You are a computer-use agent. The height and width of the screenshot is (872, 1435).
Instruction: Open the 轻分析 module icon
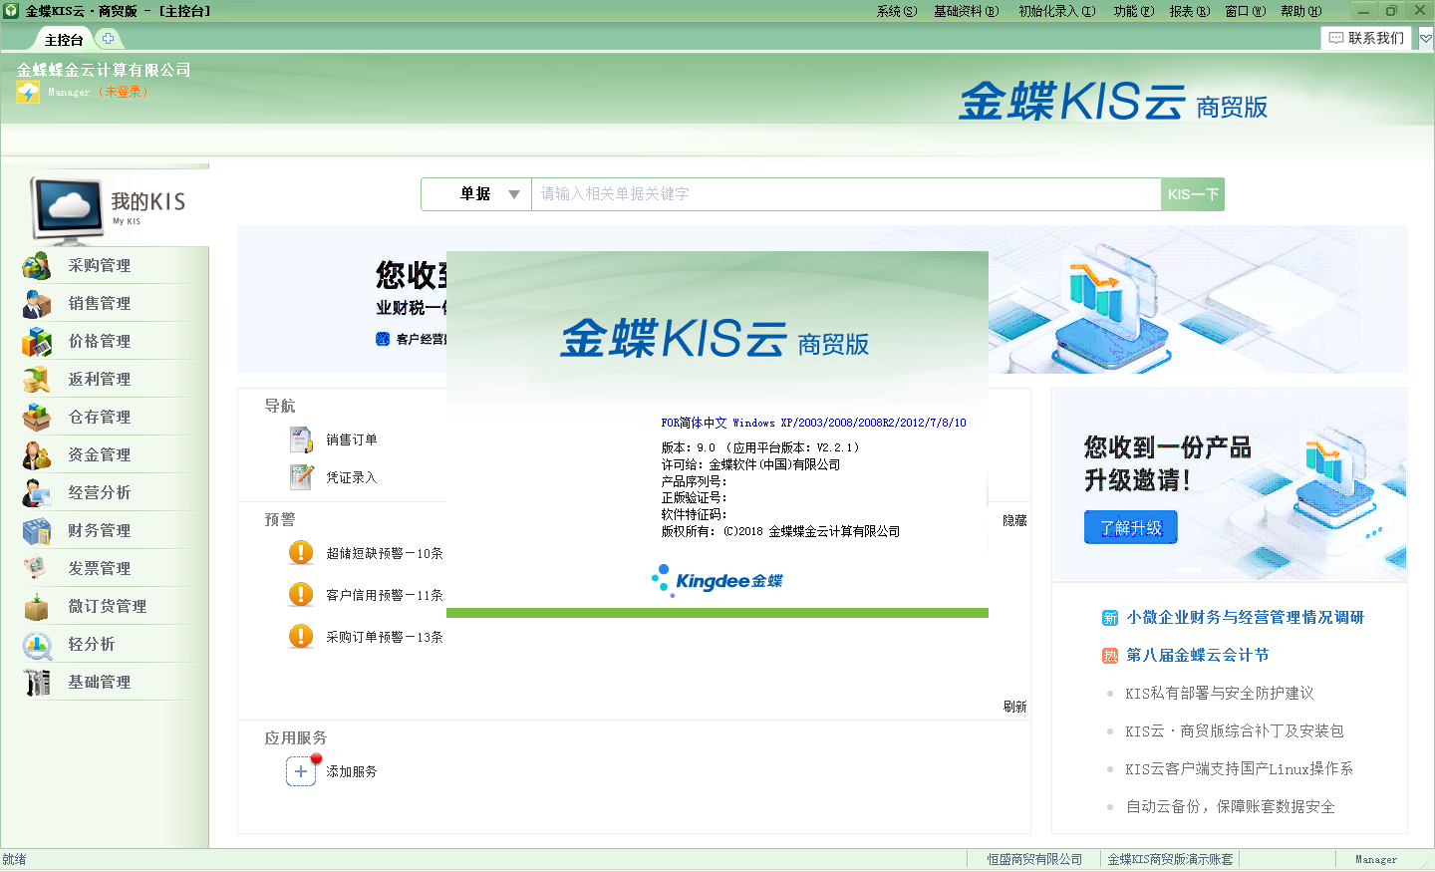37,645
